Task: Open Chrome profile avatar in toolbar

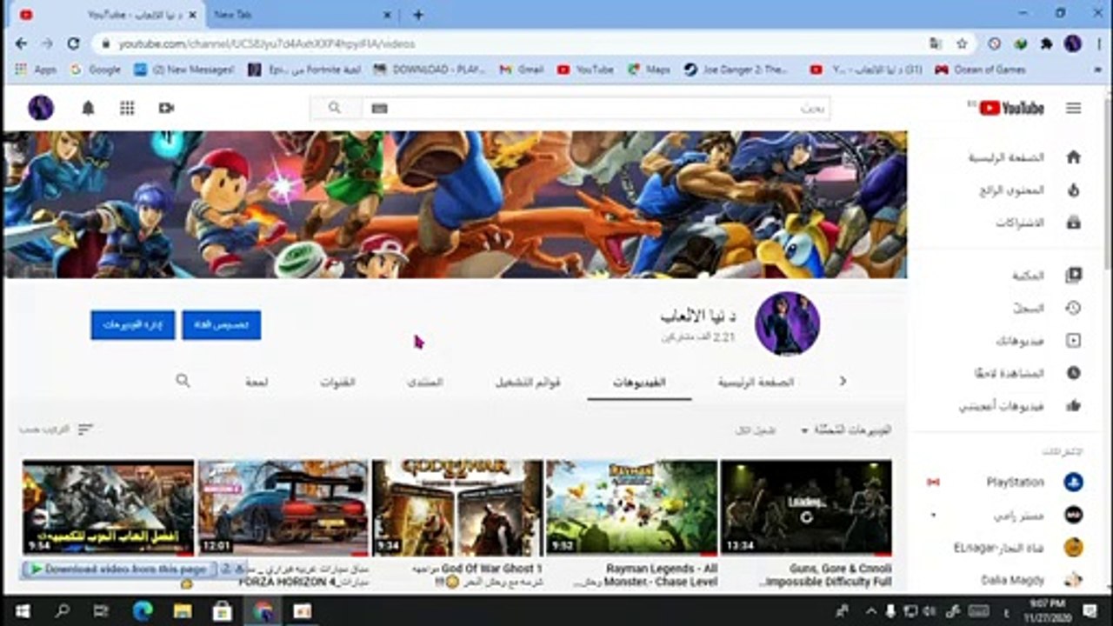Action: point(1073,43)
